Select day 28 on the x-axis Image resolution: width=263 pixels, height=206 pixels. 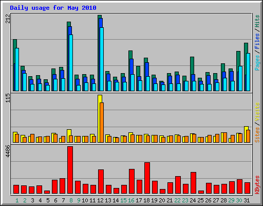tap(223, 200)
